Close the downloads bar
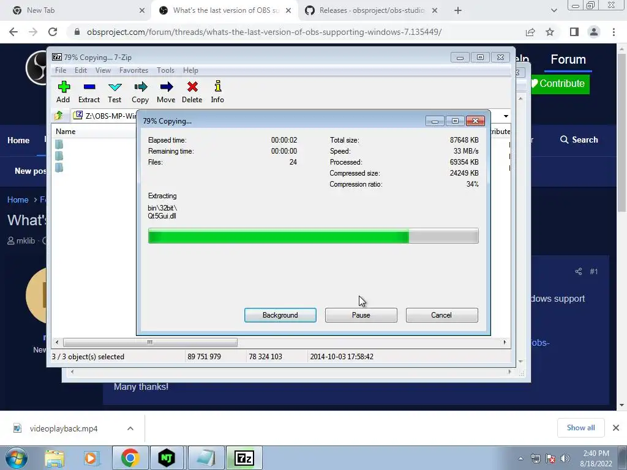627x470 pixels. [x=616, y=428]
